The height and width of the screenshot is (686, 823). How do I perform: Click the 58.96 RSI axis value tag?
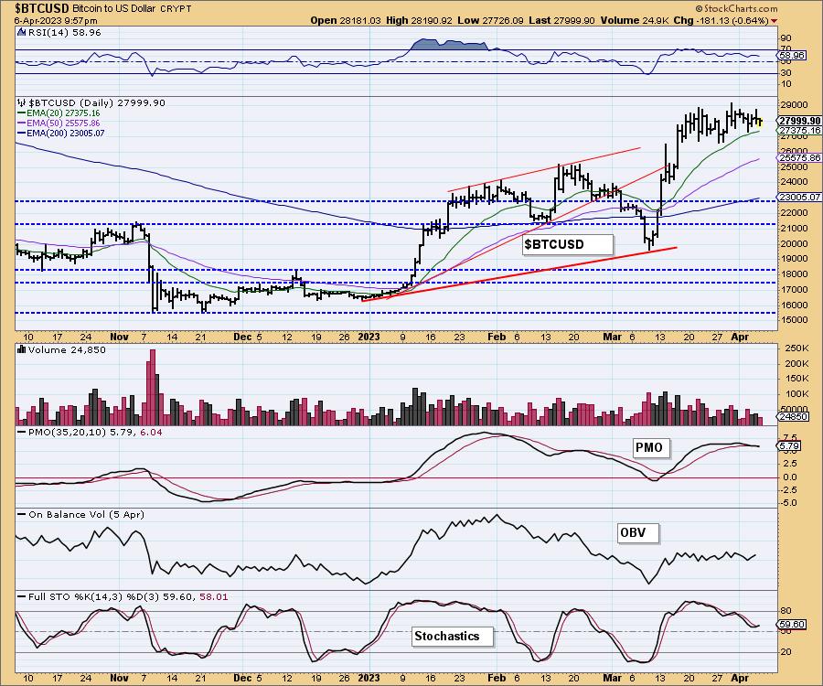792,55
